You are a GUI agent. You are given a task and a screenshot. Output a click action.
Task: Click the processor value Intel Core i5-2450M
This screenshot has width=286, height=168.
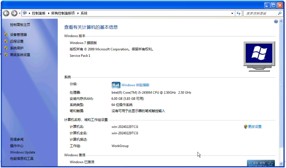tap(151, 92)
